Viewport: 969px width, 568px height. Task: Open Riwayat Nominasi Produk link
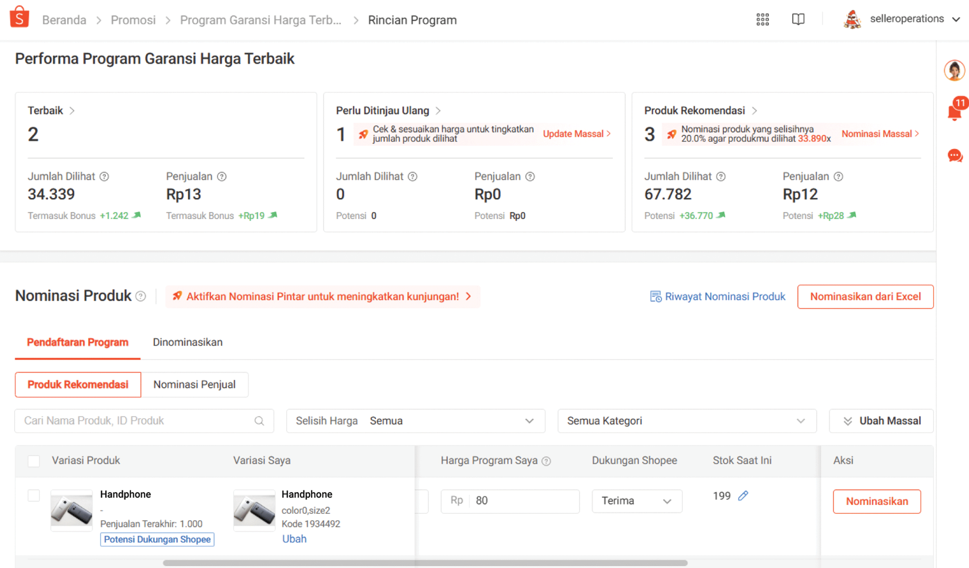725,297
